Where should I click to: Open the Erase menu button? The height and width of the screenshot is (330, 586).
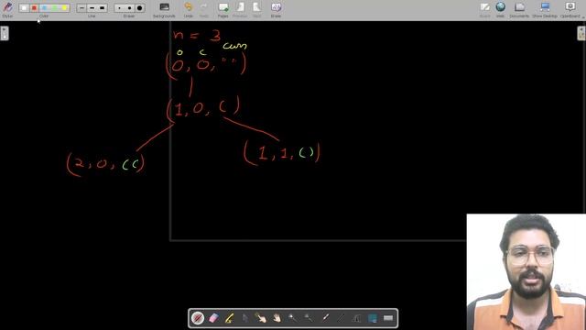276,10
